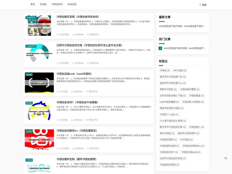Screen dimensions: 232x174
Task: Open article 冷钱包安全吗?（冷钱包会不会跑路）
Action: pyautogui.click(x=77, y=102)
